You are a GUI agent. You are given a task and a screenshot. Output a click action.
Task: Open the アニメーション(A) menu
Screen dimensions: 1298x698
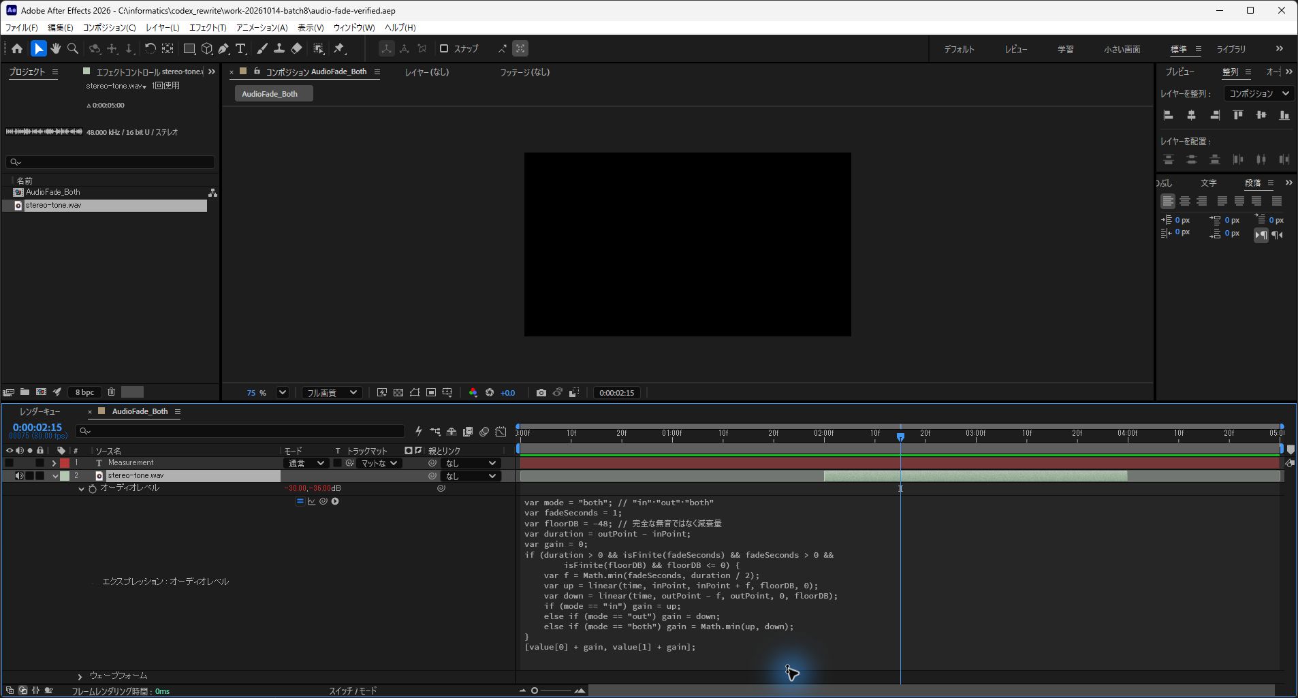(262, 27)
